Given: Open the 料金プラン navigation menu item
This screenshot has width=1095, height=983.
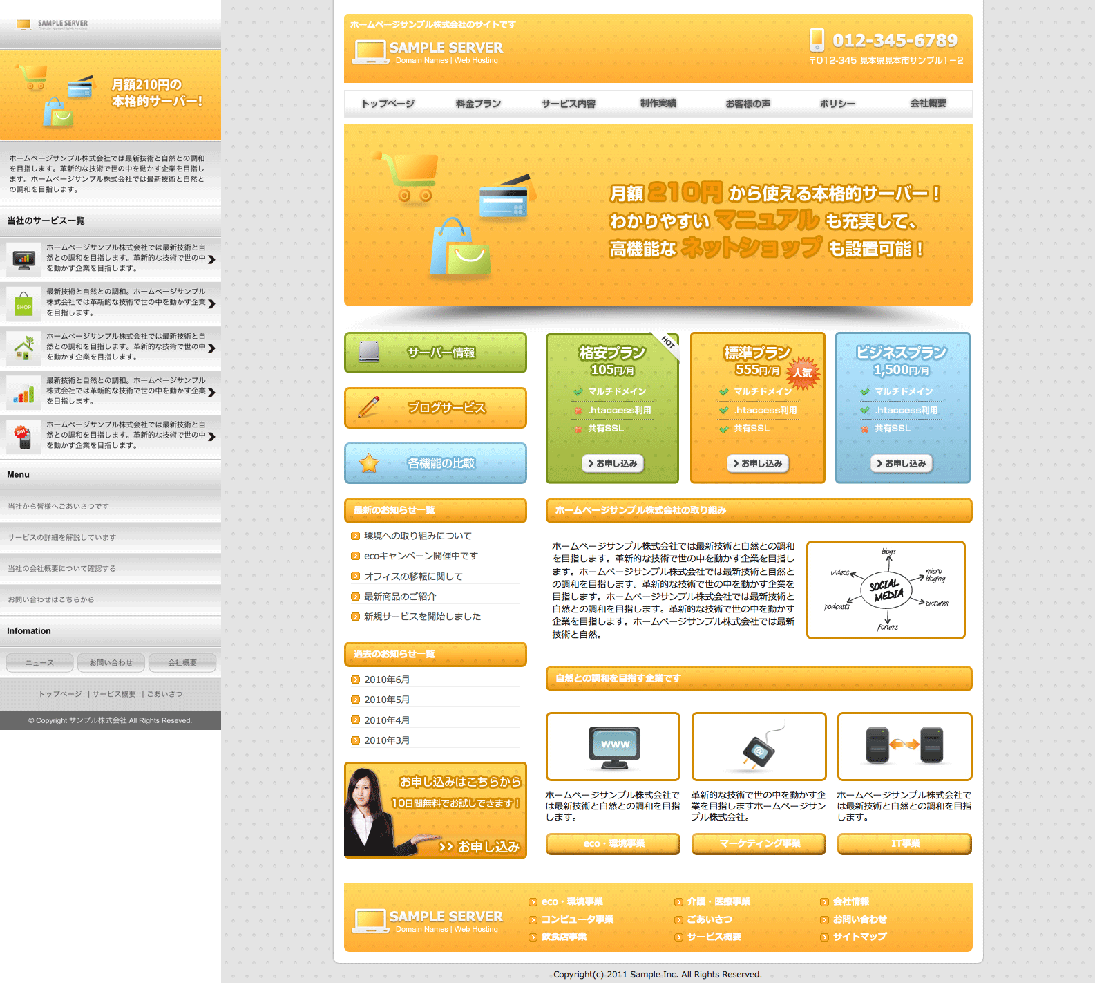Looking at the screenshot, I should tap(478, 104).
